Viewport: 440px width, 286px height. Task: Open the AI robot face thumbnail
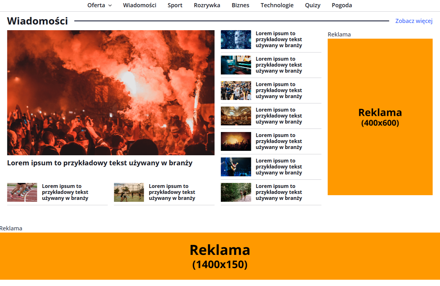(x=236, y=40)
